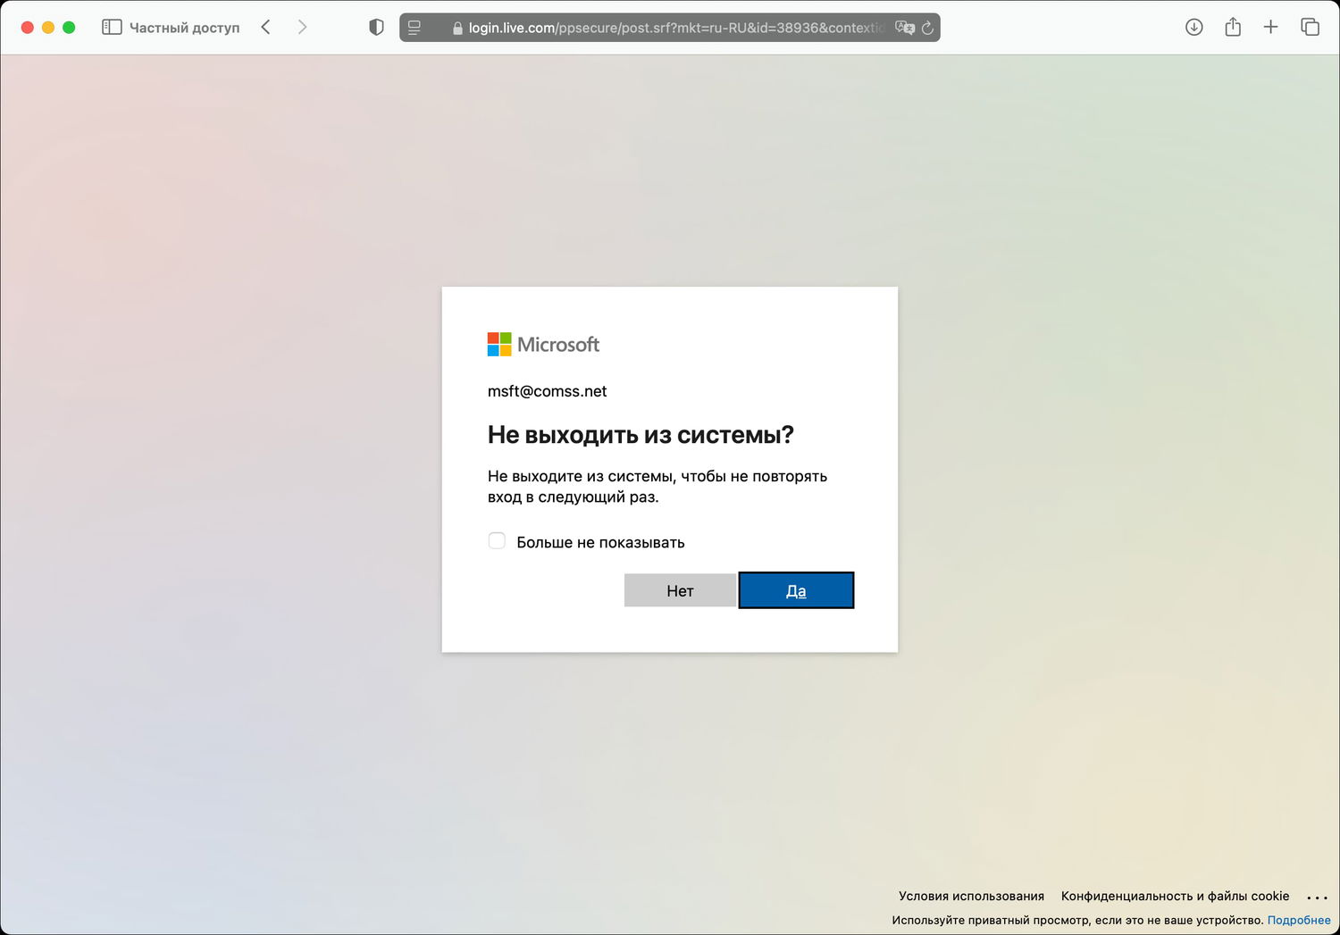Reload the page with the refresh icon
Image resolution: width=1340 pixels, height=935 pixels.
927,28
